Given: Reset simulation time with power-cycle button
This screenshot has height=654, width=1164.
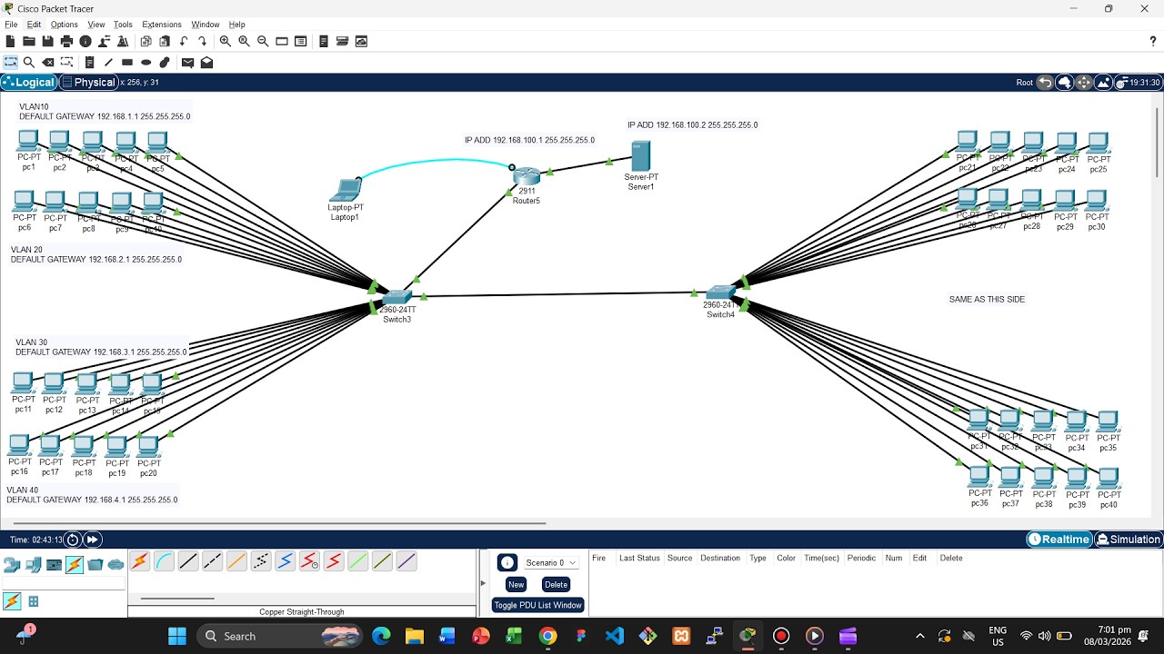Looking at the screenshot, I should pyautogui.click(x=73, y=540).
